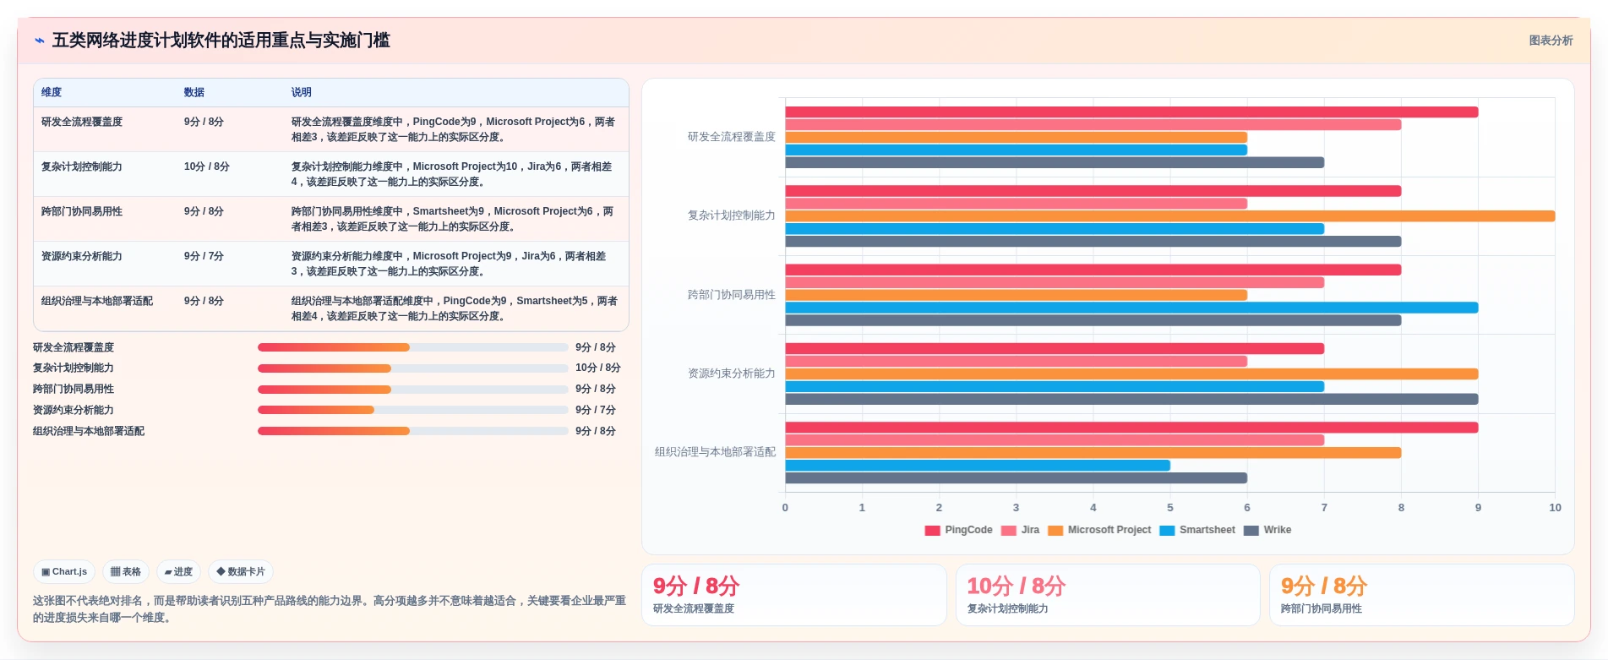Click the PingCode bar in 研发全流程覆盖度
1608x660 pixels.
click(x=1131, y=112)
